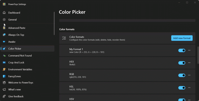This screenshot has width=199, height=101.
Task: Click the Add new format button
Action: (x=182, y=38)
